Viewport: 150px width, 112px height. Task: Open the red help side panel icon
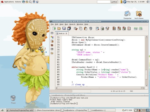(x=52, y=45)
